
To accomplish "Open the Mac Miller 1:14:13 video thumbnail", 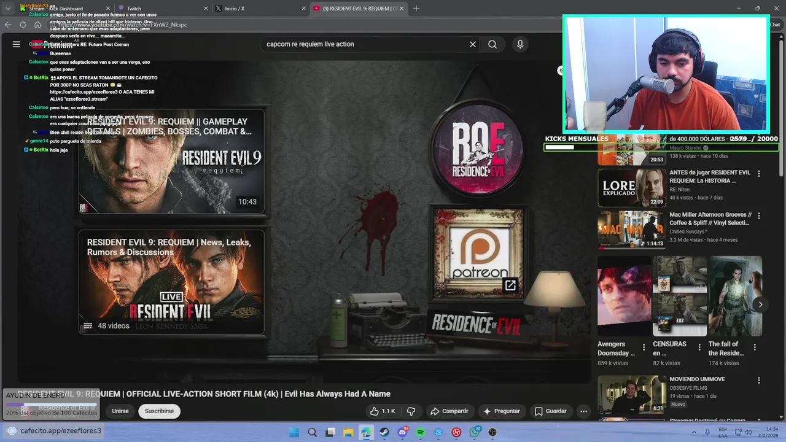I will point(632,230).
